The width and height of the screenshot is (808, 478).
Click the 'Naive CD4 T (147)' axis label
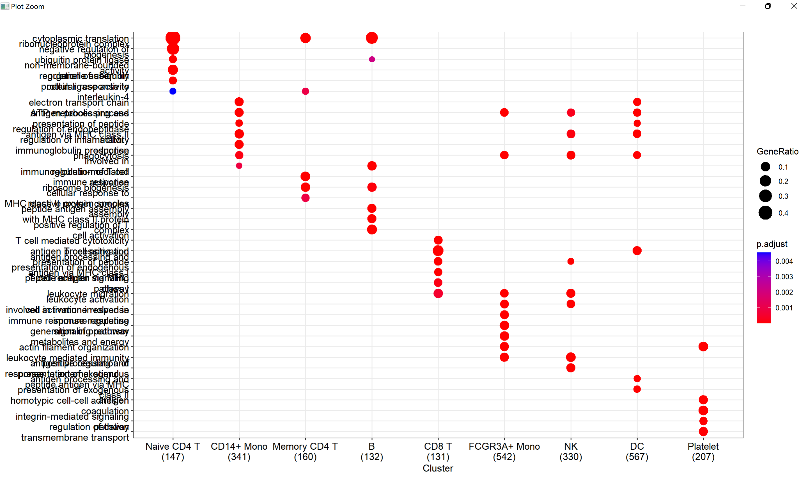pyautogui.click(x=173, y=452)
